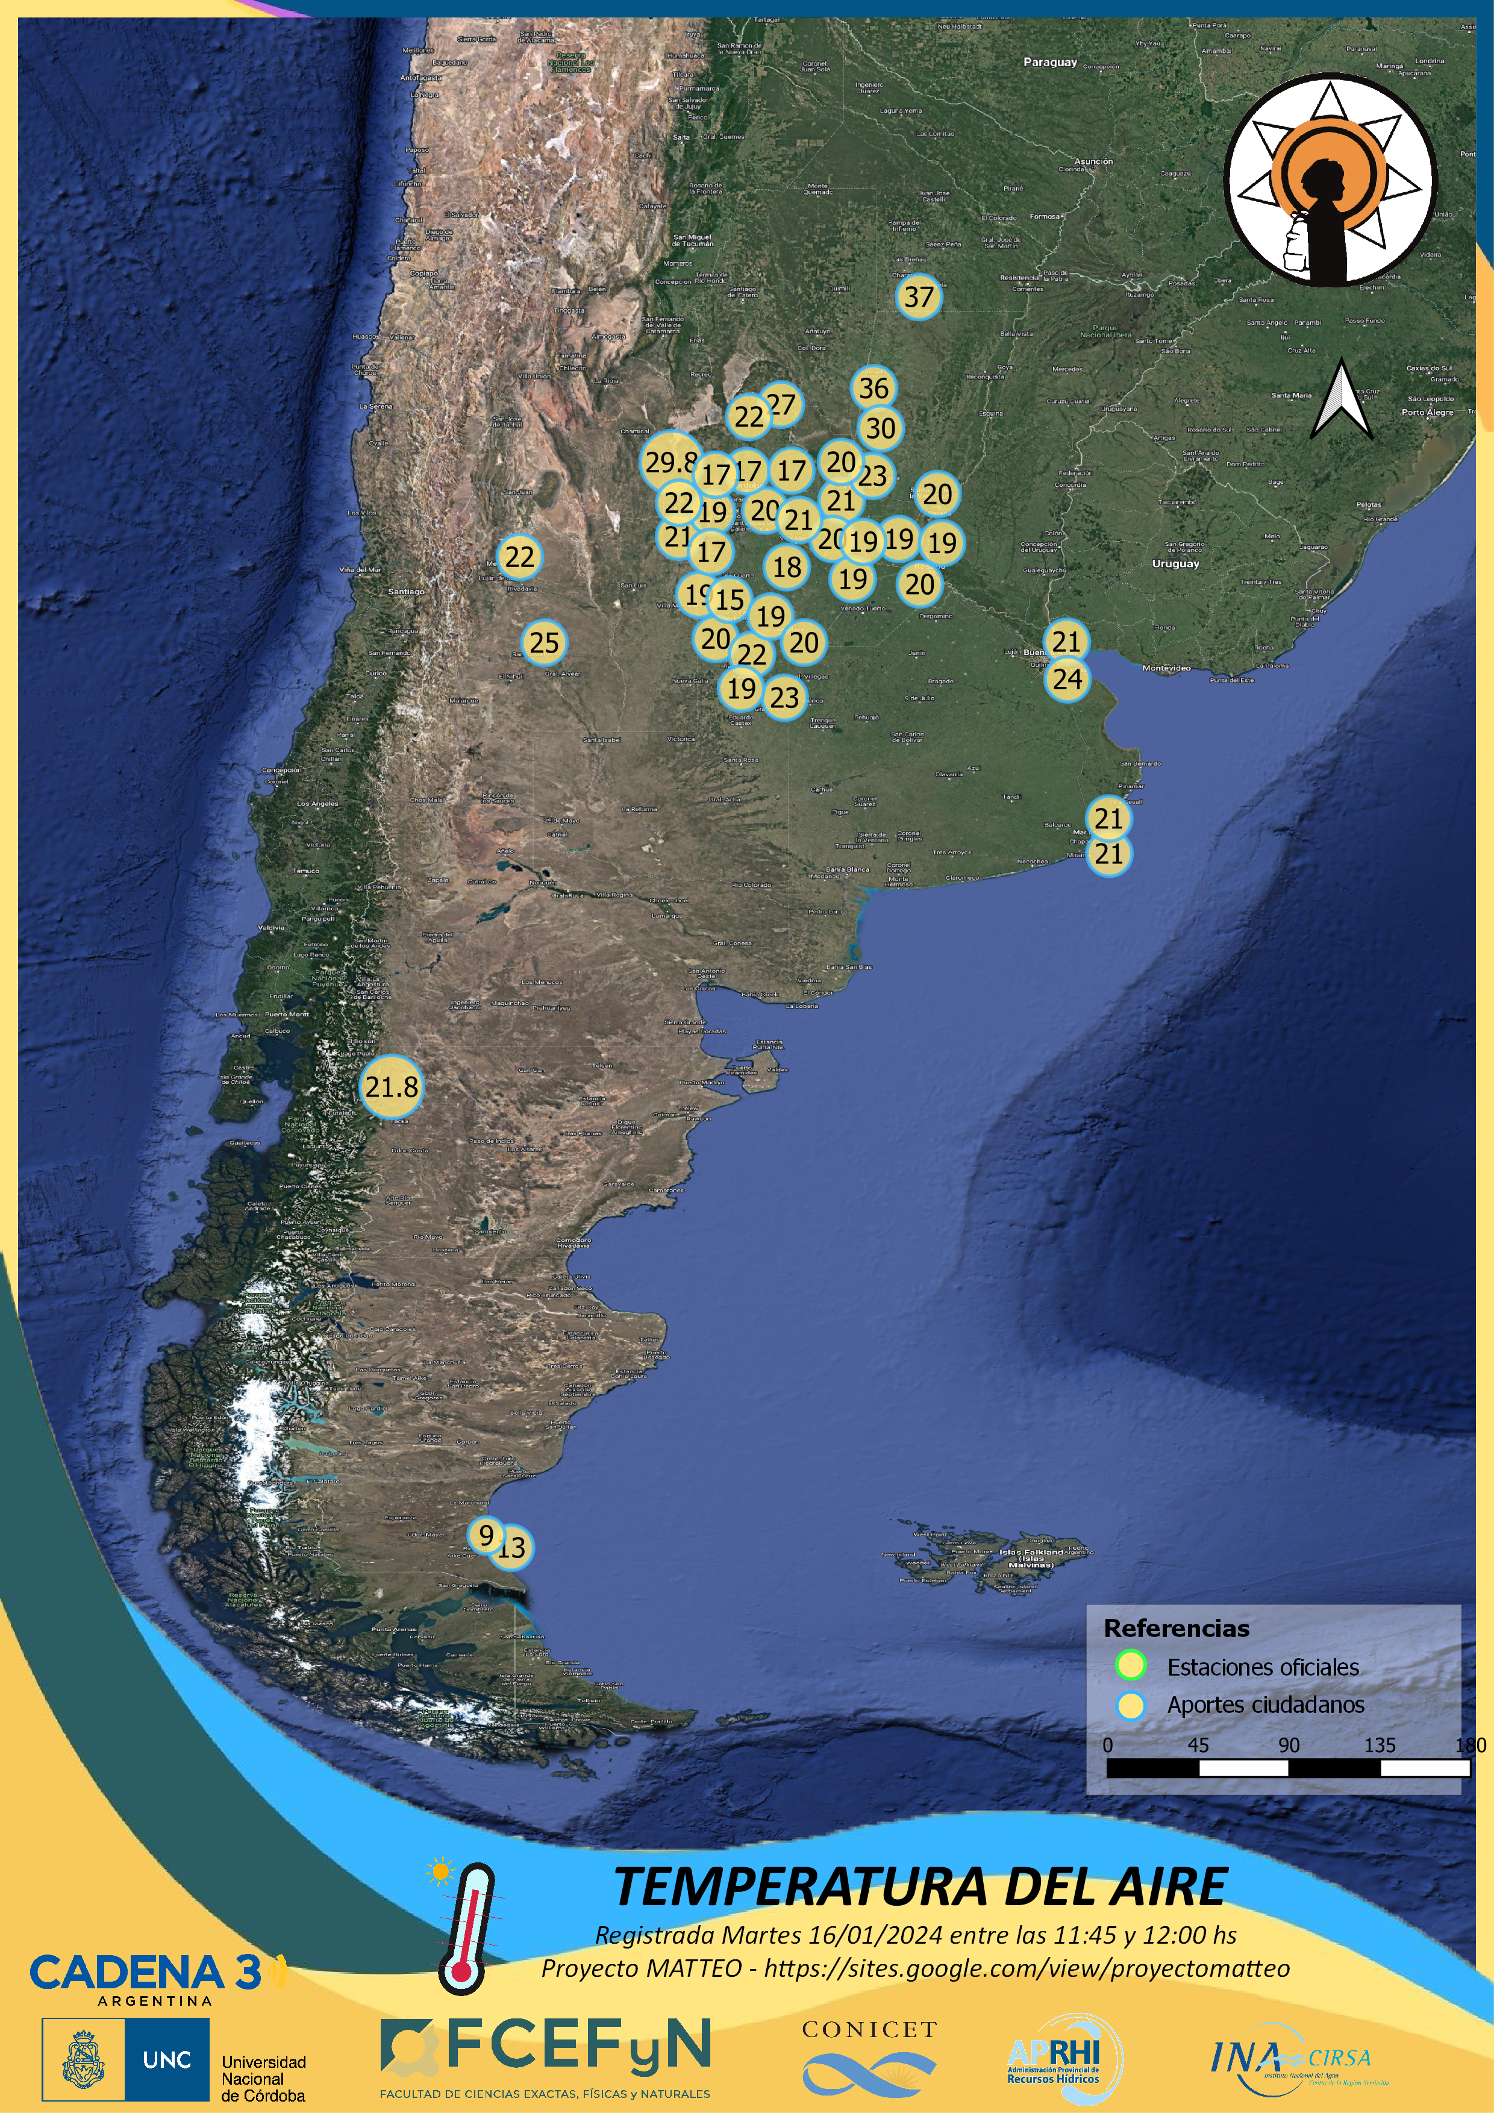
Task: Click the 21.8 temperature marker in Patagonia
Action: pyautogui.click(x=392, y=1087)
